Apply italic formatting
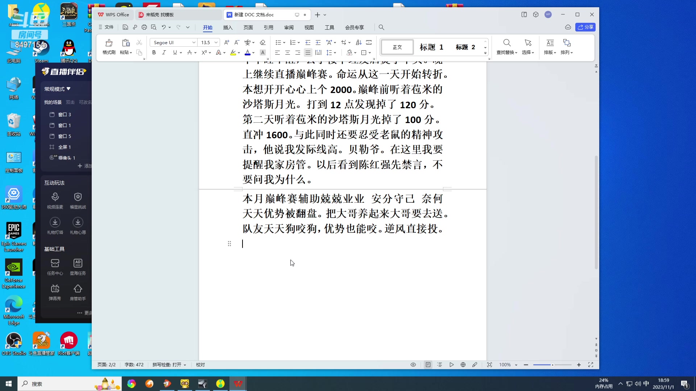 164,52
